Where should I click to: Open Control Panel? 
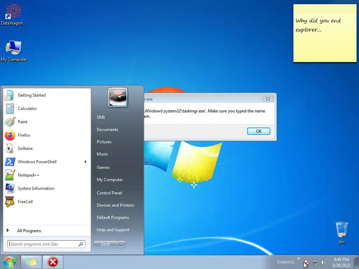tap(109, 193)
